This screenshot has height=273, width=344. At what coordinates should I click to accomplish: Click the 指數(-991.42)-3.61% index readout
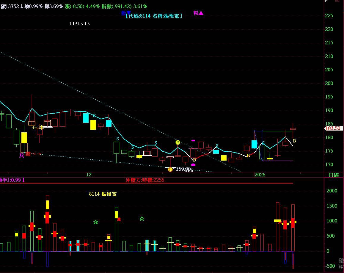tap(124, 6)
